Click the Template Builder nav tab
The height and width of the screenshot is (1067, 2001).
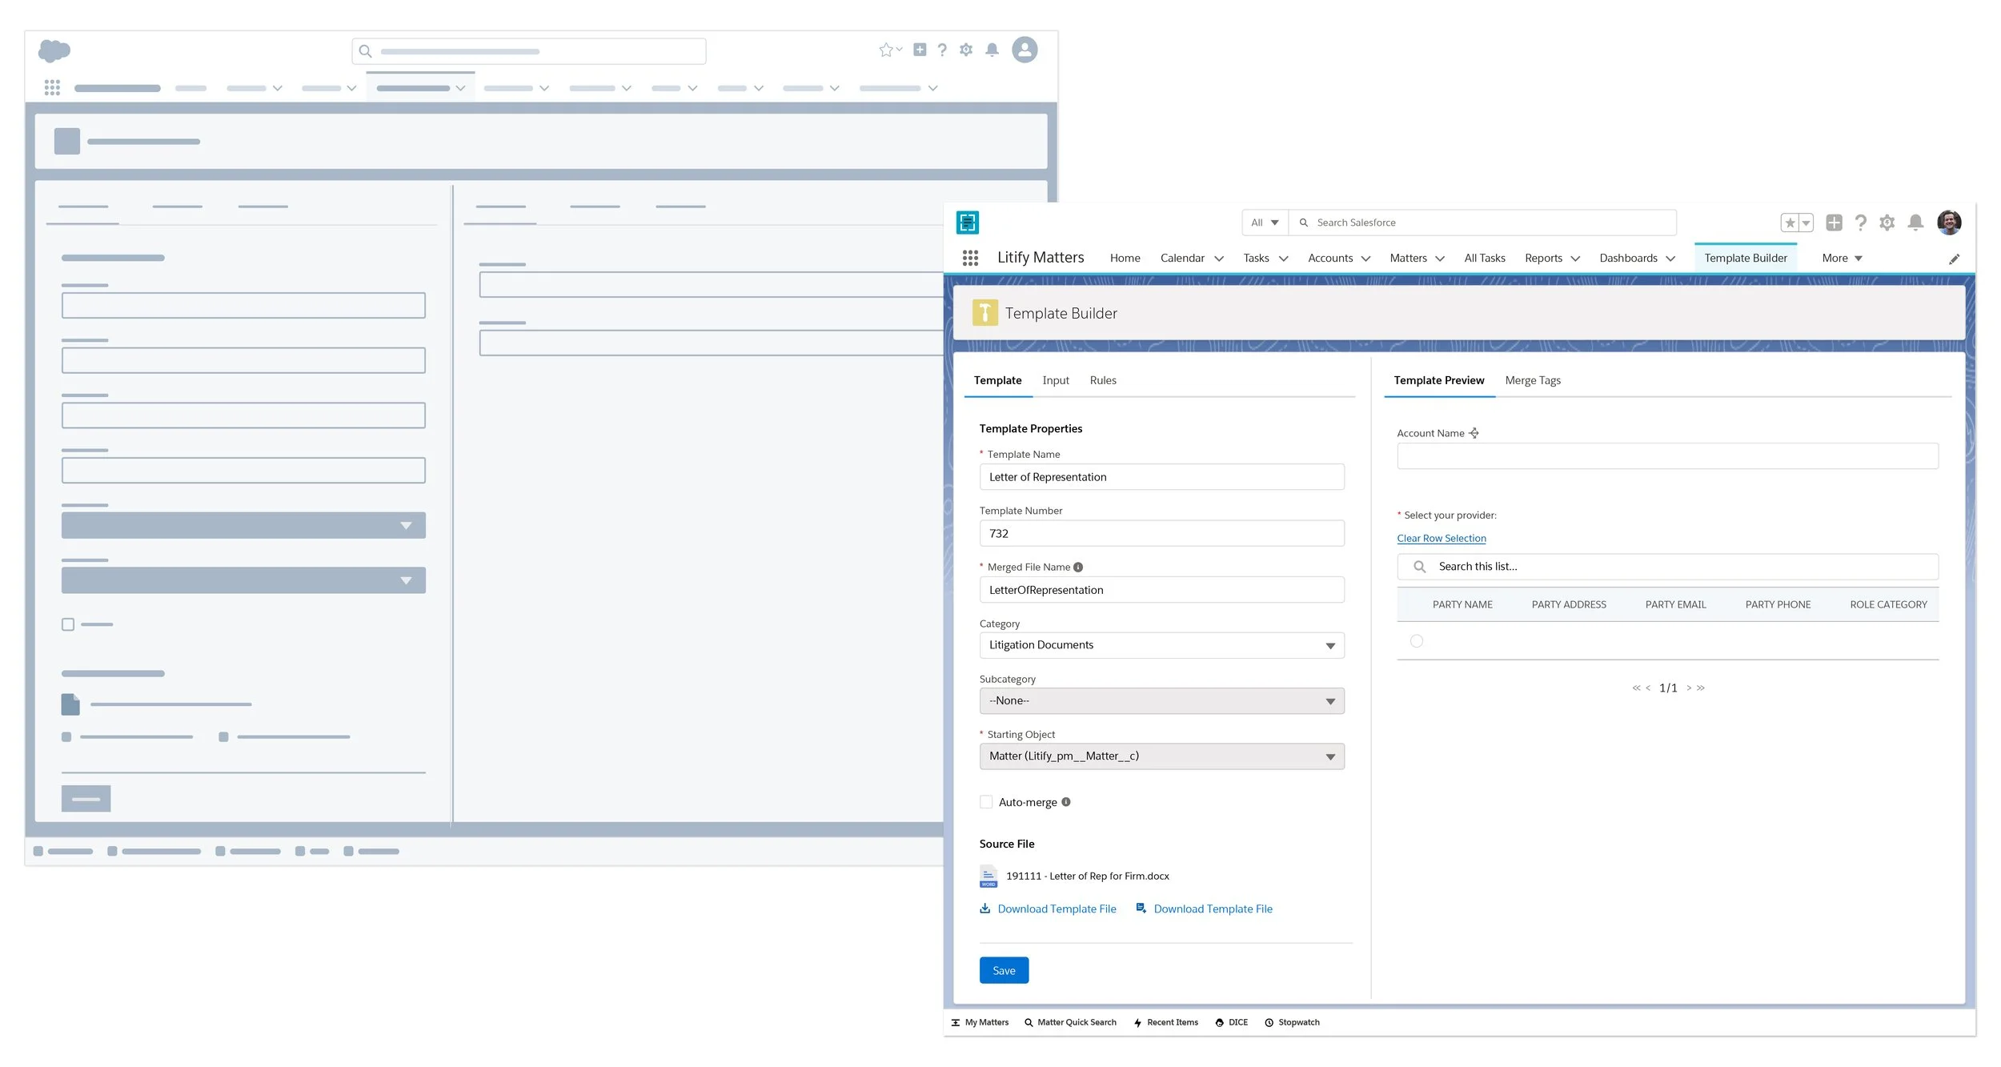click(1745, 258)
